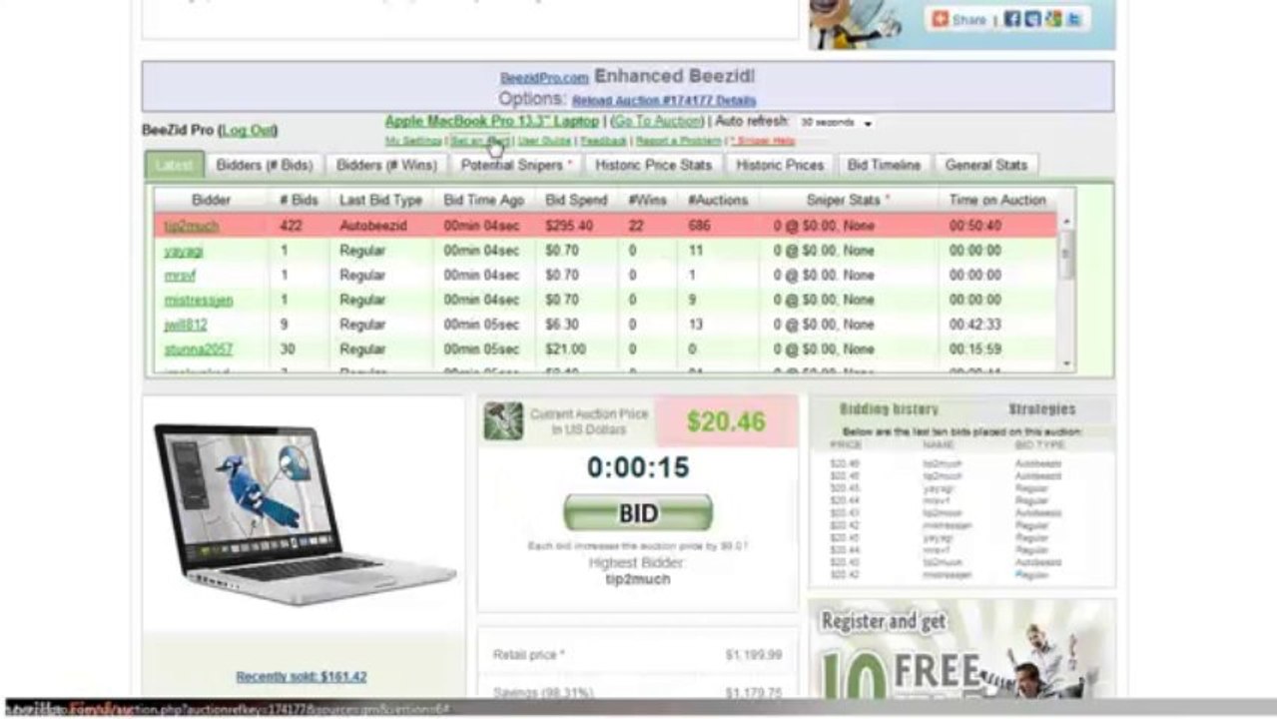
Task: Open bidder yayagi link in table
Action: tap(183, 251)
